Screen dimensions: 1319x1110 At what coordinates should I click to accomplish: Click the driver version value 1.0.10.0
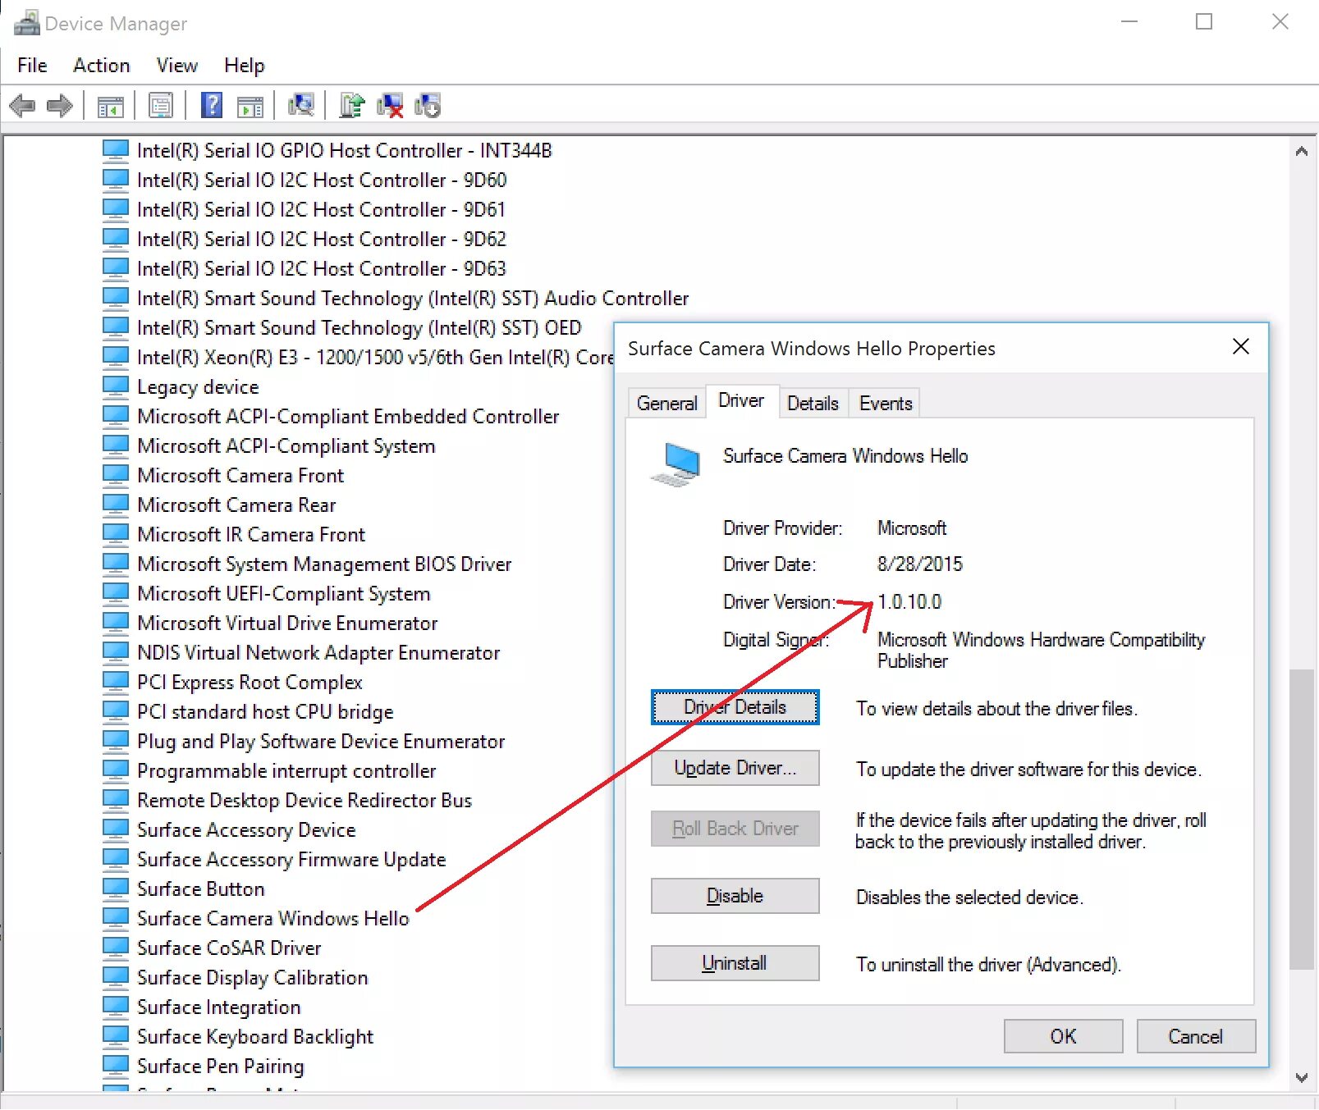(909, 601)
